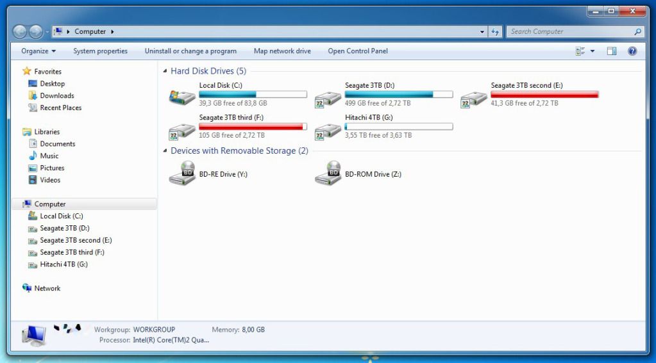Select Seagate 3TB (D:) in the sidebar tree
This screenshot has height=363, width=656.
58,228
